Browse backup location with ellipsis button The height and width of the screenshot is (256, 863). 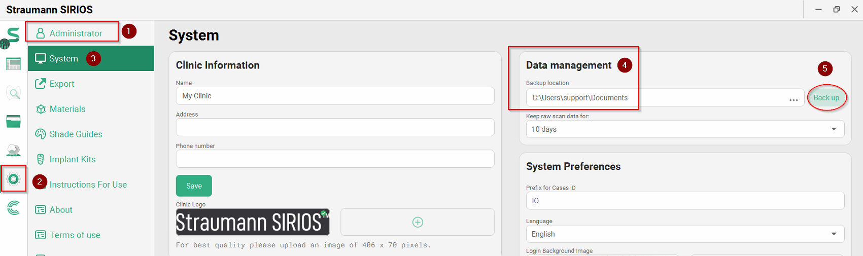[793, 100]
